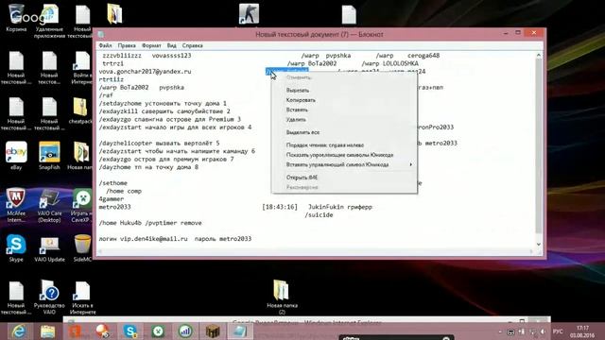605x340 pixels.
Task: Launch Internet Explorer from the taskbar
Action: point(19,331)
